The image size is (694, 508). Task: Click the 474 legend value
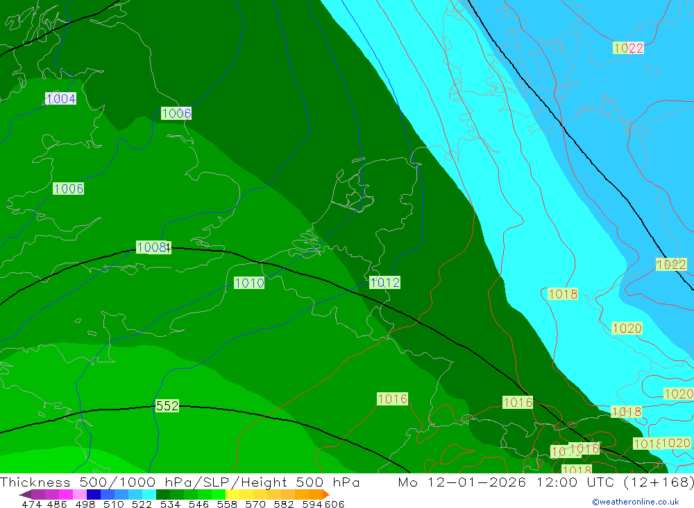[x=31, y=505]
